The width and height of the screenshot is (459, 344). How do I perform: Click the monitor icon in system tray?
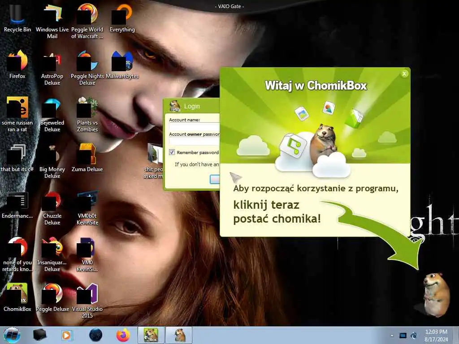pos(403,335)
